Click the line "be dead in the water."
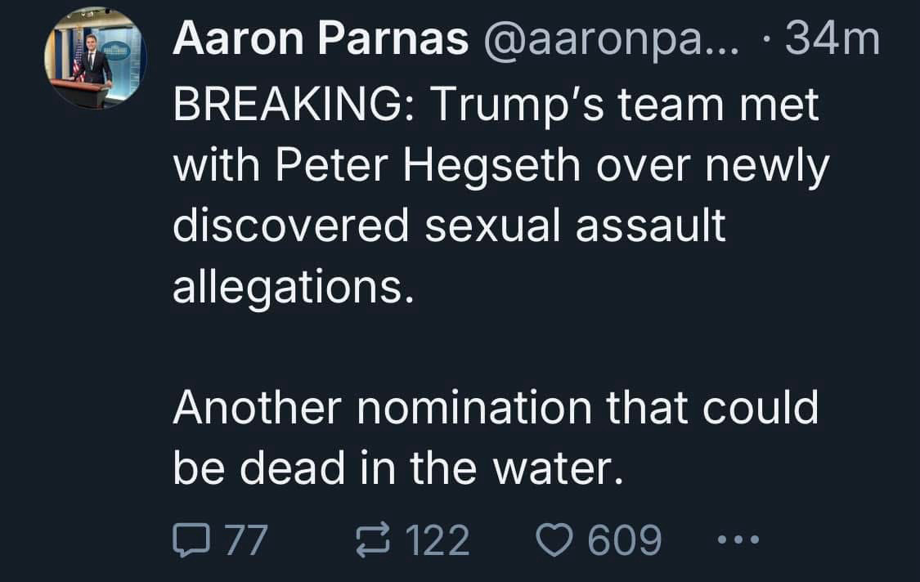Screen dimensions: 920x582 click(x=392, y=468)
